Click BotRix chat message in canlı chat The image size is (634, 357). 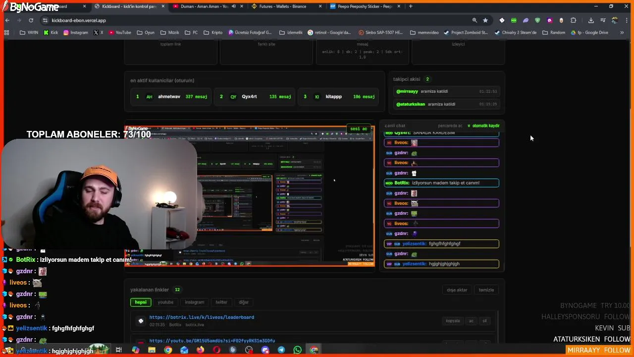point(441,183)
